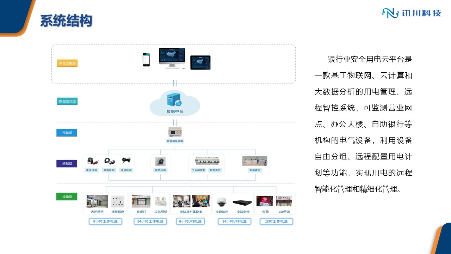
Task: Click the 智能用电监测 device image
Action: coord(175,132)
